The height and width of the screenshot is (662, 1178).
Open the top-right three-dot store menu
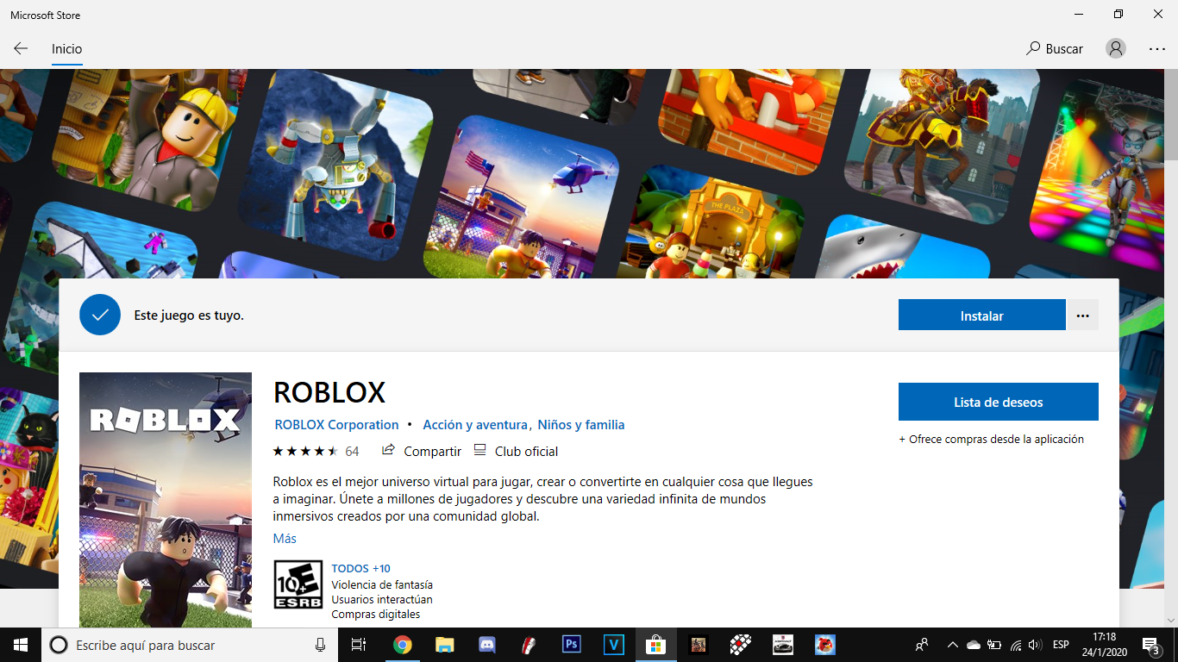[1157, 49]
